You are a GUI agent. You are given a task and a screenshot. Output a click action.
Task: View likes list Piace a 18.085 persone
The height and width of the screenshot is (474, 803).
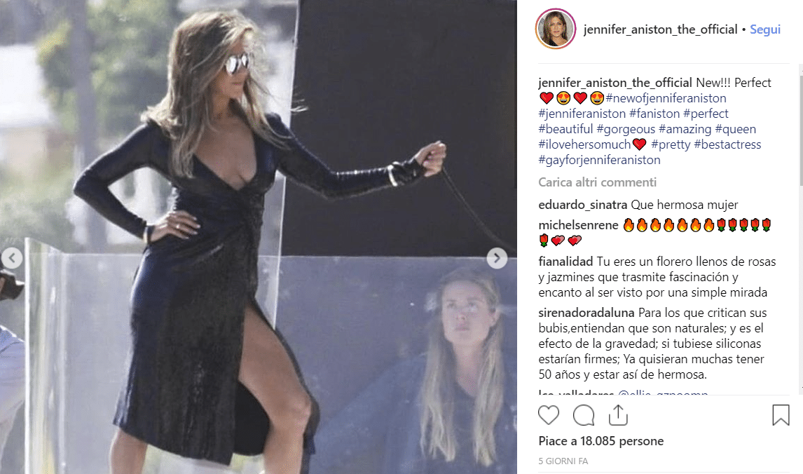[600, 441]
